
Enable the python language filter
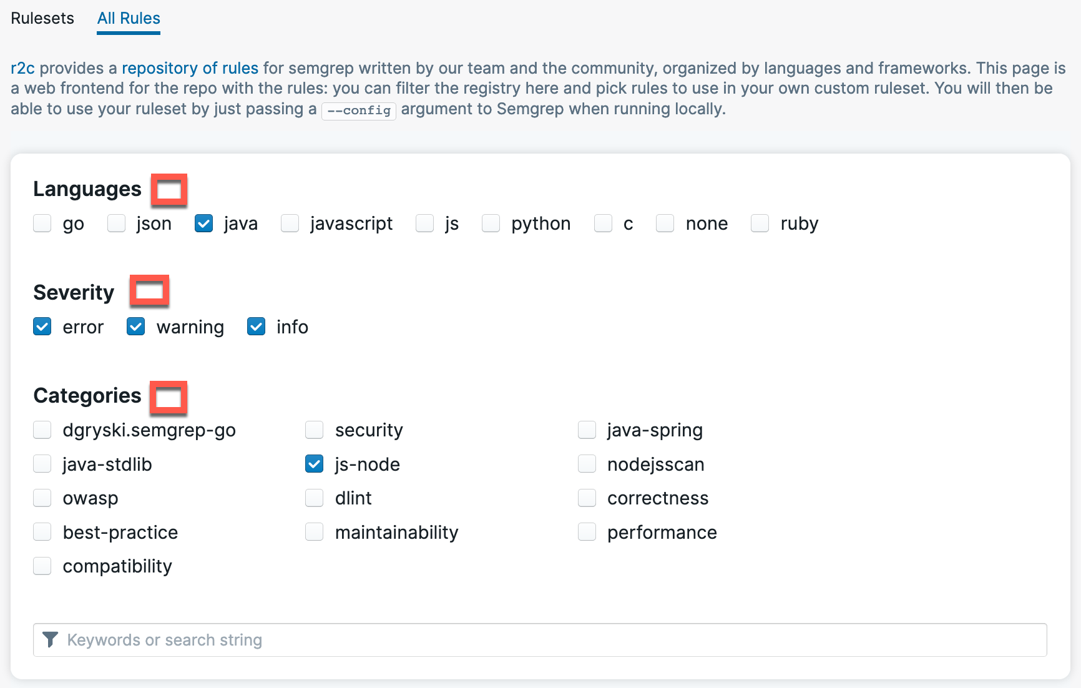[x=491, y=223]
